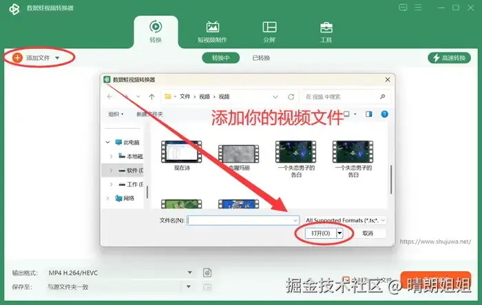The width and height of the screenshot is (482, 305).
Task: Open the feedback message icon in title bar
Action: 403,8
